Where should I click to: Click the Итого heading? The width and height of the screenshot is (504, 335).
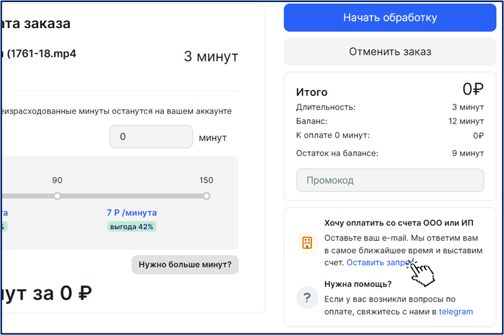pos(312,92)
